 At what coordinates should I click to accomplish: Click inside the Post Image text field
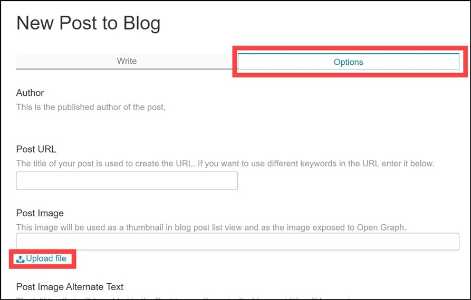237,241
